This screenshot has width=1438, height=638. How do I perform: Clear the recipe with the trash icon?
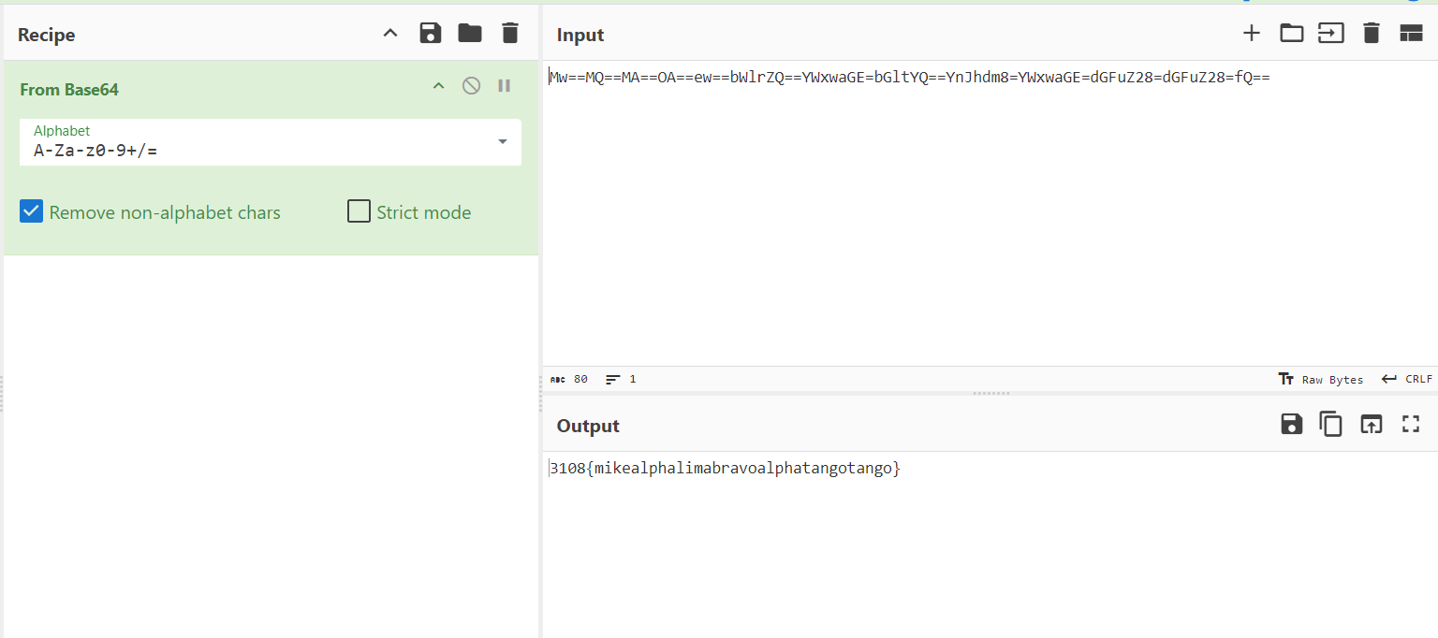[509, 34]
